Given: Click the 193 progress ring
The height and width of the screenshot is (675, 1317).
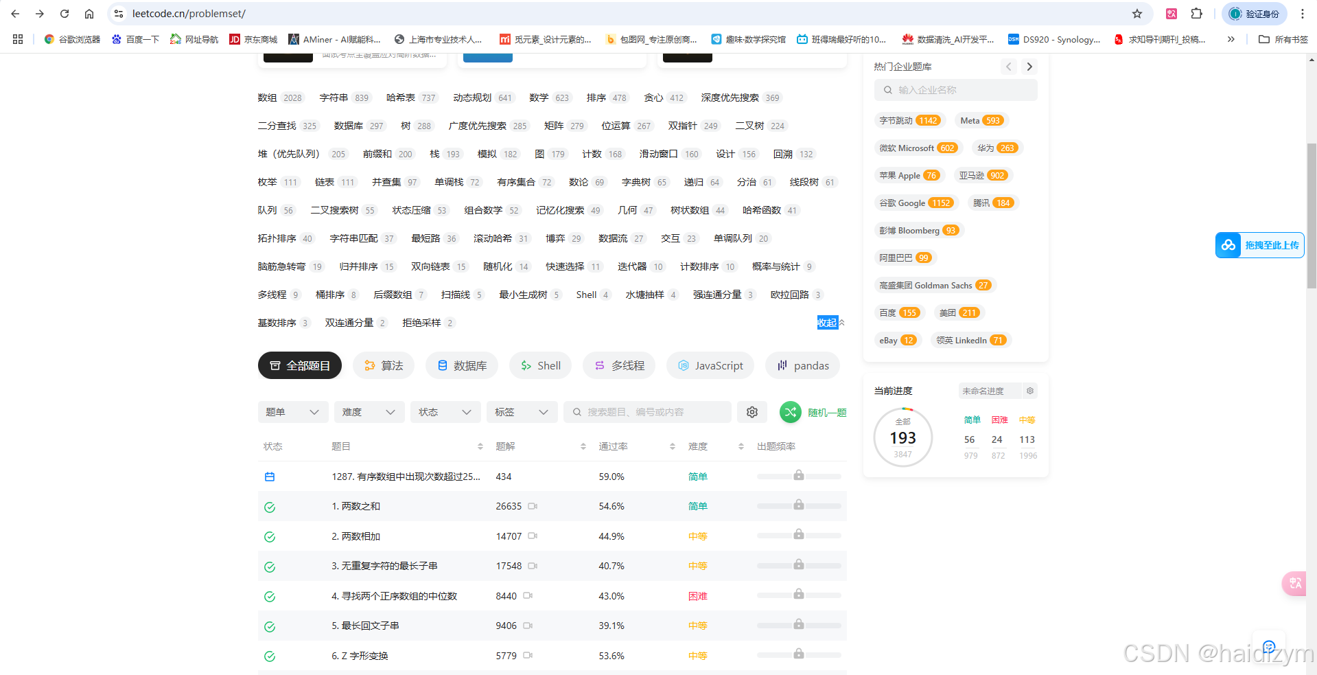Looking at the screenshot, I should pyautogui.click(x=903, y=437).
